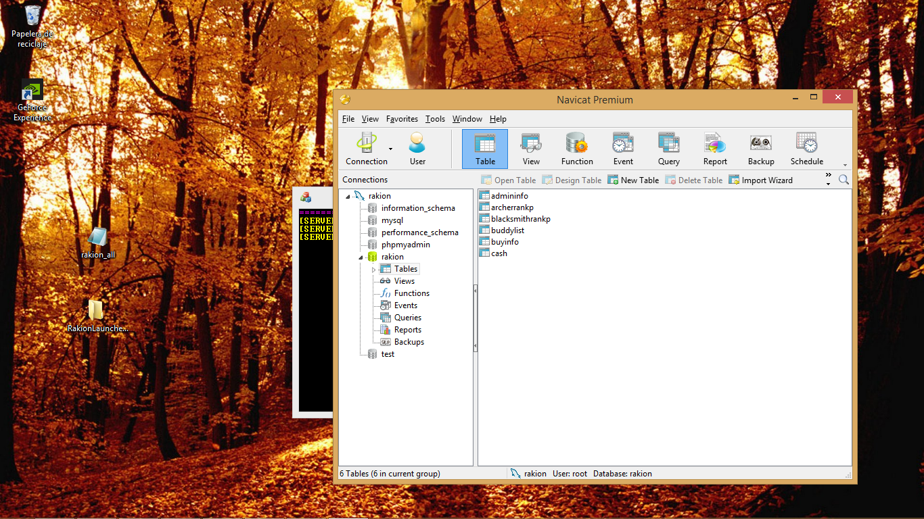
Task: Select the RakionLauncher desktop folder
Action: tap(97, 316)
